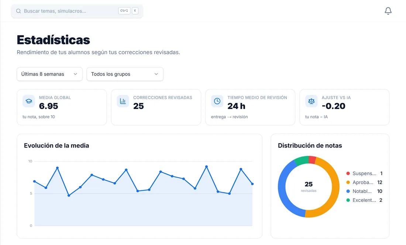Click the blue Notable legend dot
The height and width of the screenshot is (245, 406).
(348, 191)
